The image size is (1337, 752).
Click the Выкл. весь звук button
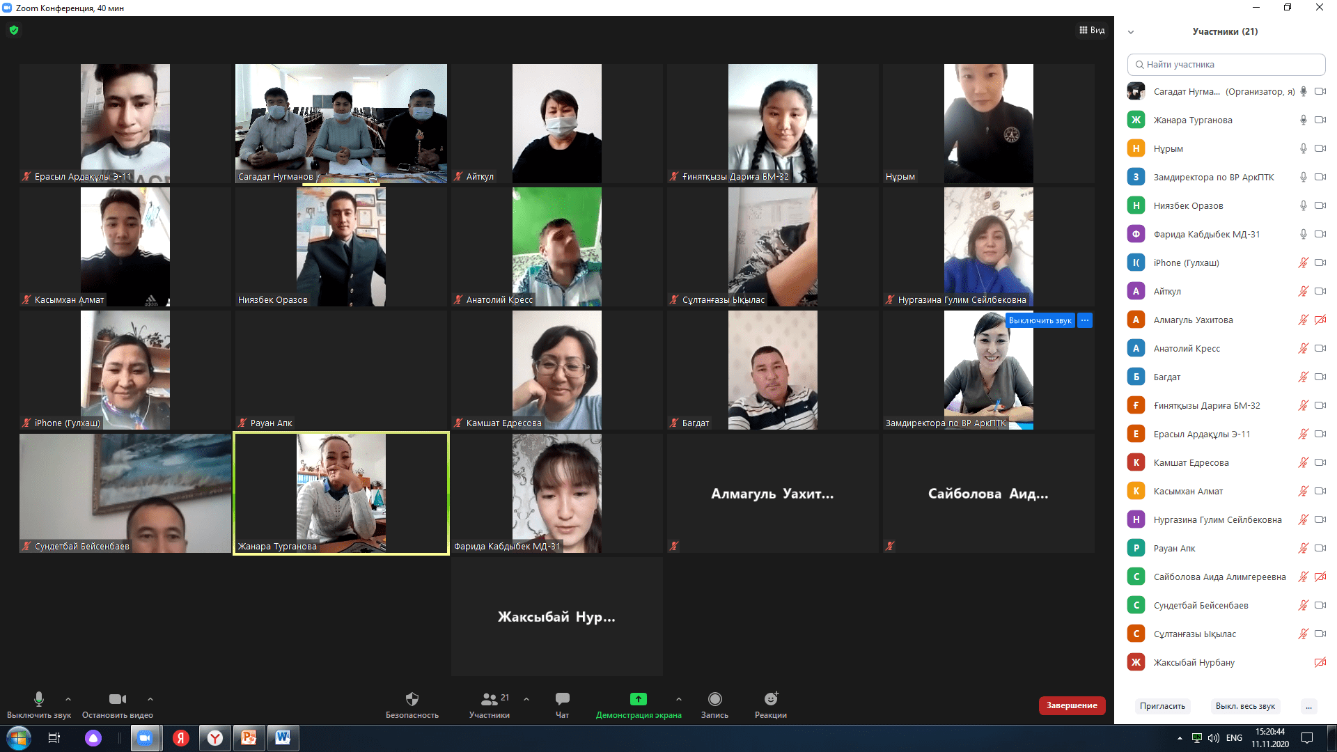coord(1245,706)
